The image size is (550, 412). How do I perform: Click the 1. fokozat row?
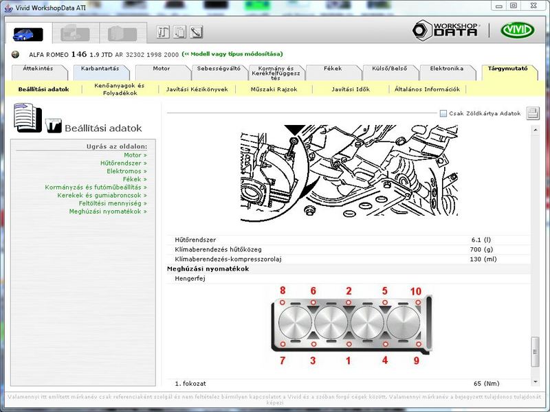pyautogui.click(x=349, y=384)
